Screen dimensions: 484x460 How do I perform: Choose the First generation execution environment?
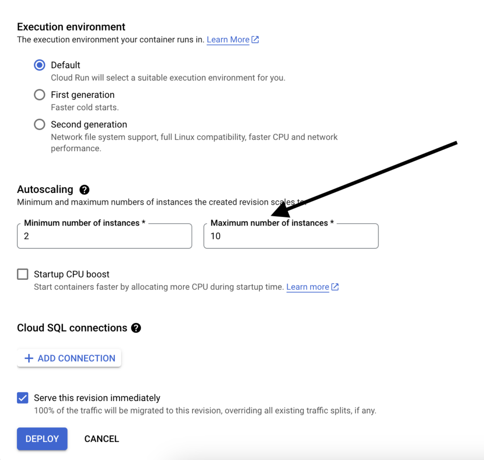pyautogui.click(x=39, y=95)
